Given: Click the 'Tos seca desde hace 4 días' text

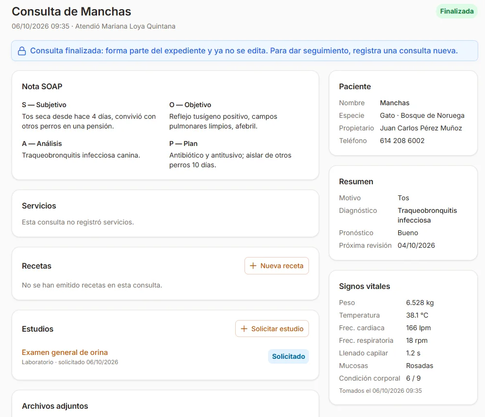Looking at the screenshot, I should click(x=89, y=121).
